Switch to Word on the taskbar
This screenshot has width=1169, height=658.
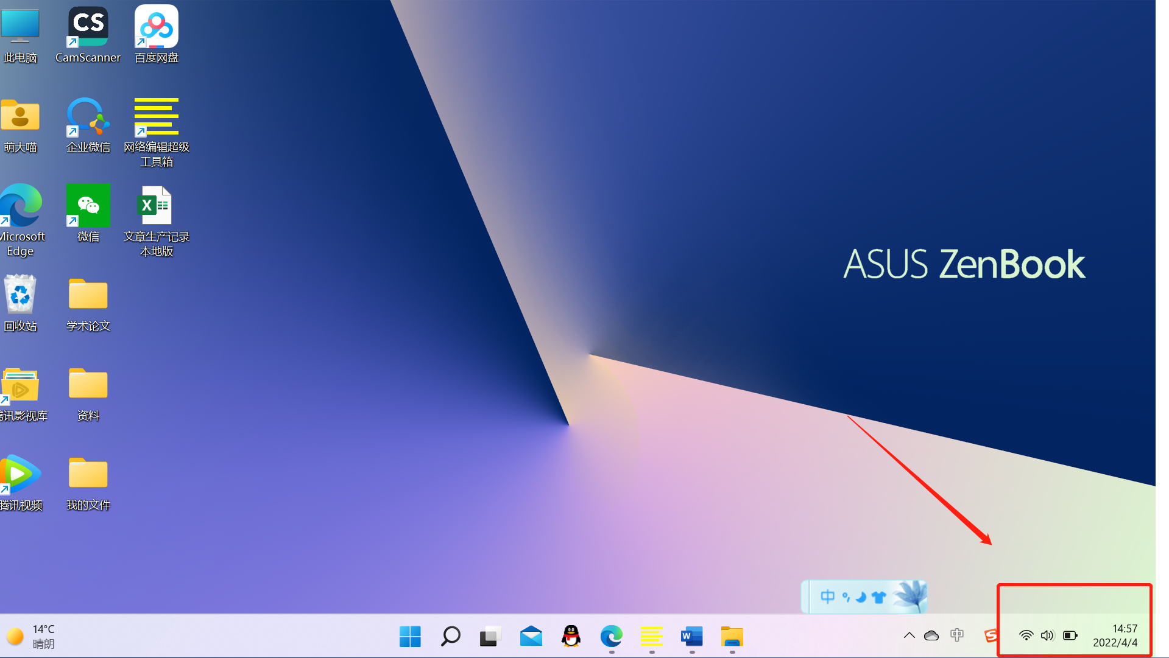[x=691, y=637]
